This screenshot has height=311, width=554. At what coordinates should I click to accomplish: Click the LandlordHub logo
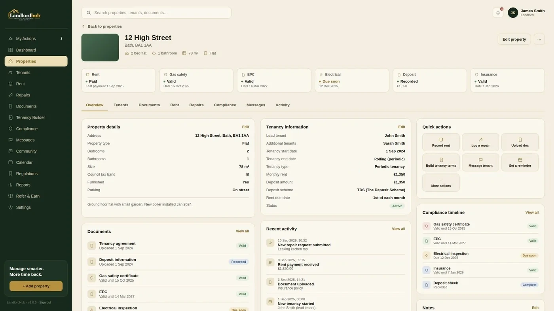tap(24, 15)
